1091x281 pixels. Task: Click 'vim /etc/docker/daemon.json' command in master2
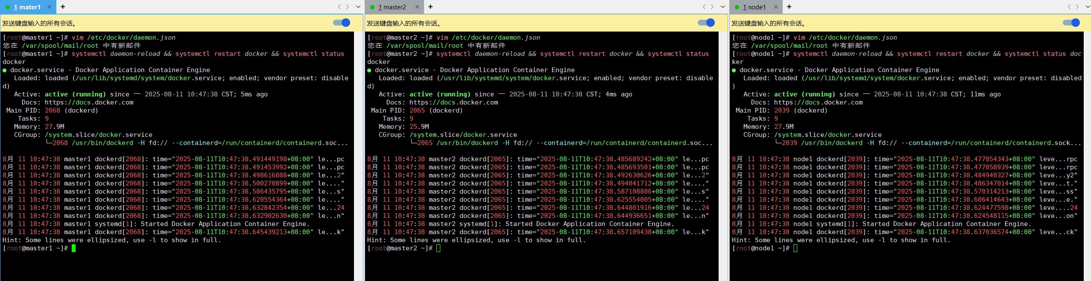pyautogui.click(x=488, y=38)
